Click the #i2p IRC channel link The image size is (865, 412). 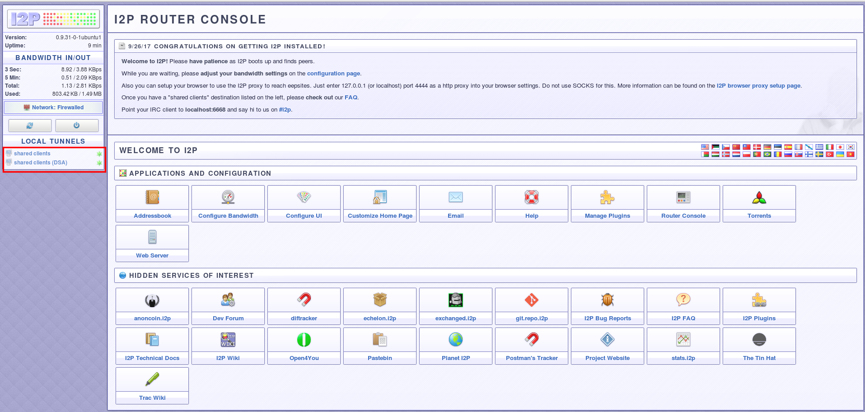285,110
